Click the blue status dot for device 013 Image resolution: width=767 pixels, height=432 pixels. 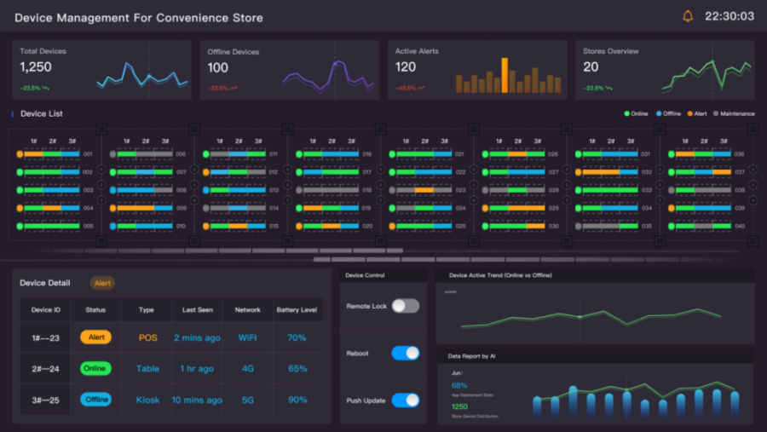tap(205, 190)
